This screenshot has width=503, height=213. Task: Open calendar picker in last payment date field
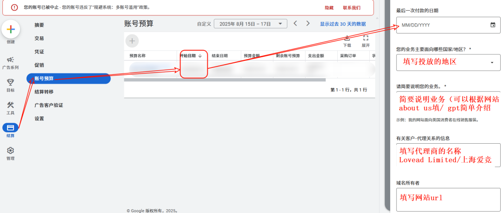click(x=493, y=25)
